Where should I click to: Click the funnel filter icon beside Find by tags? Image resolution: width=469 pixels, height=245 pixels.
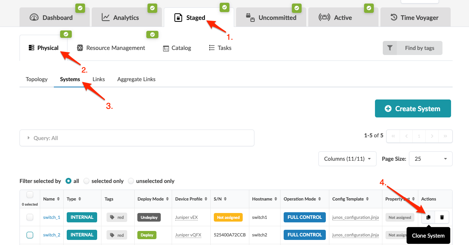(x=390, y=48)
